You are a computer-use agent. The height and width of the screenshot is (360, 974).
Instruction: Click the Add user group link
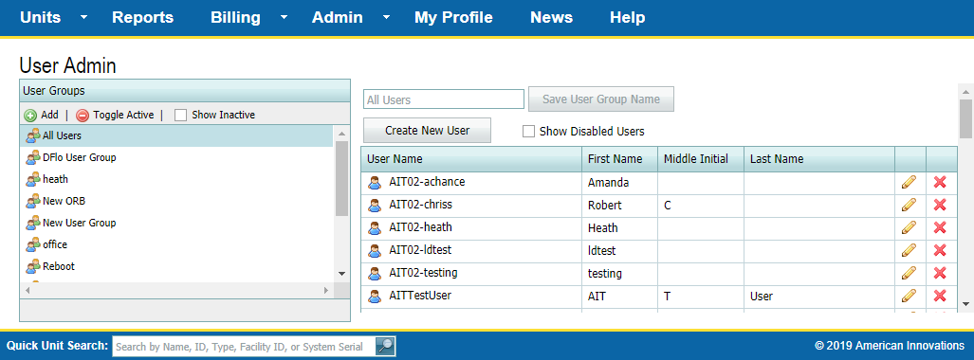click(49, 115)
